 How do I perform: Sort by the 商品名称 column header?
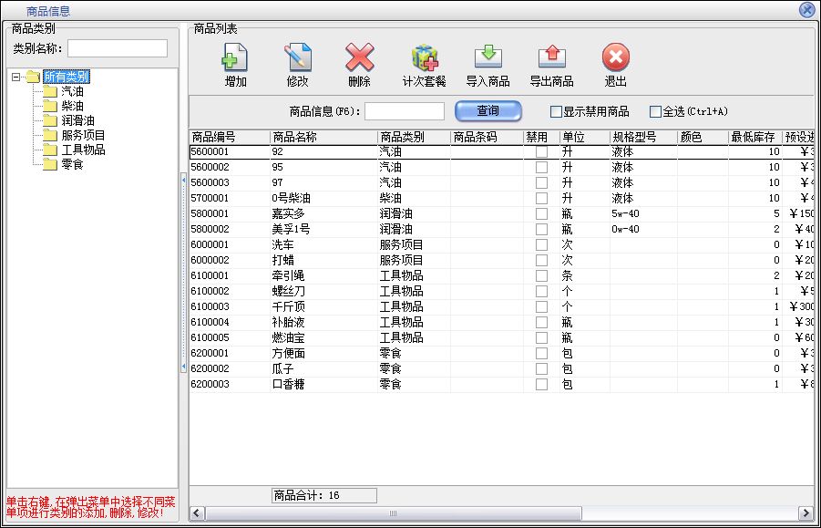[323, 138]
